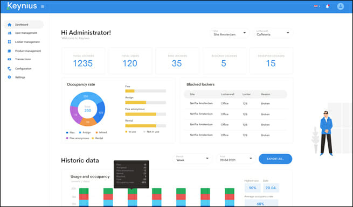Open the notifications bell
Image resolution: width=353 pixels, height=207 pixels.
click(328, 6)
